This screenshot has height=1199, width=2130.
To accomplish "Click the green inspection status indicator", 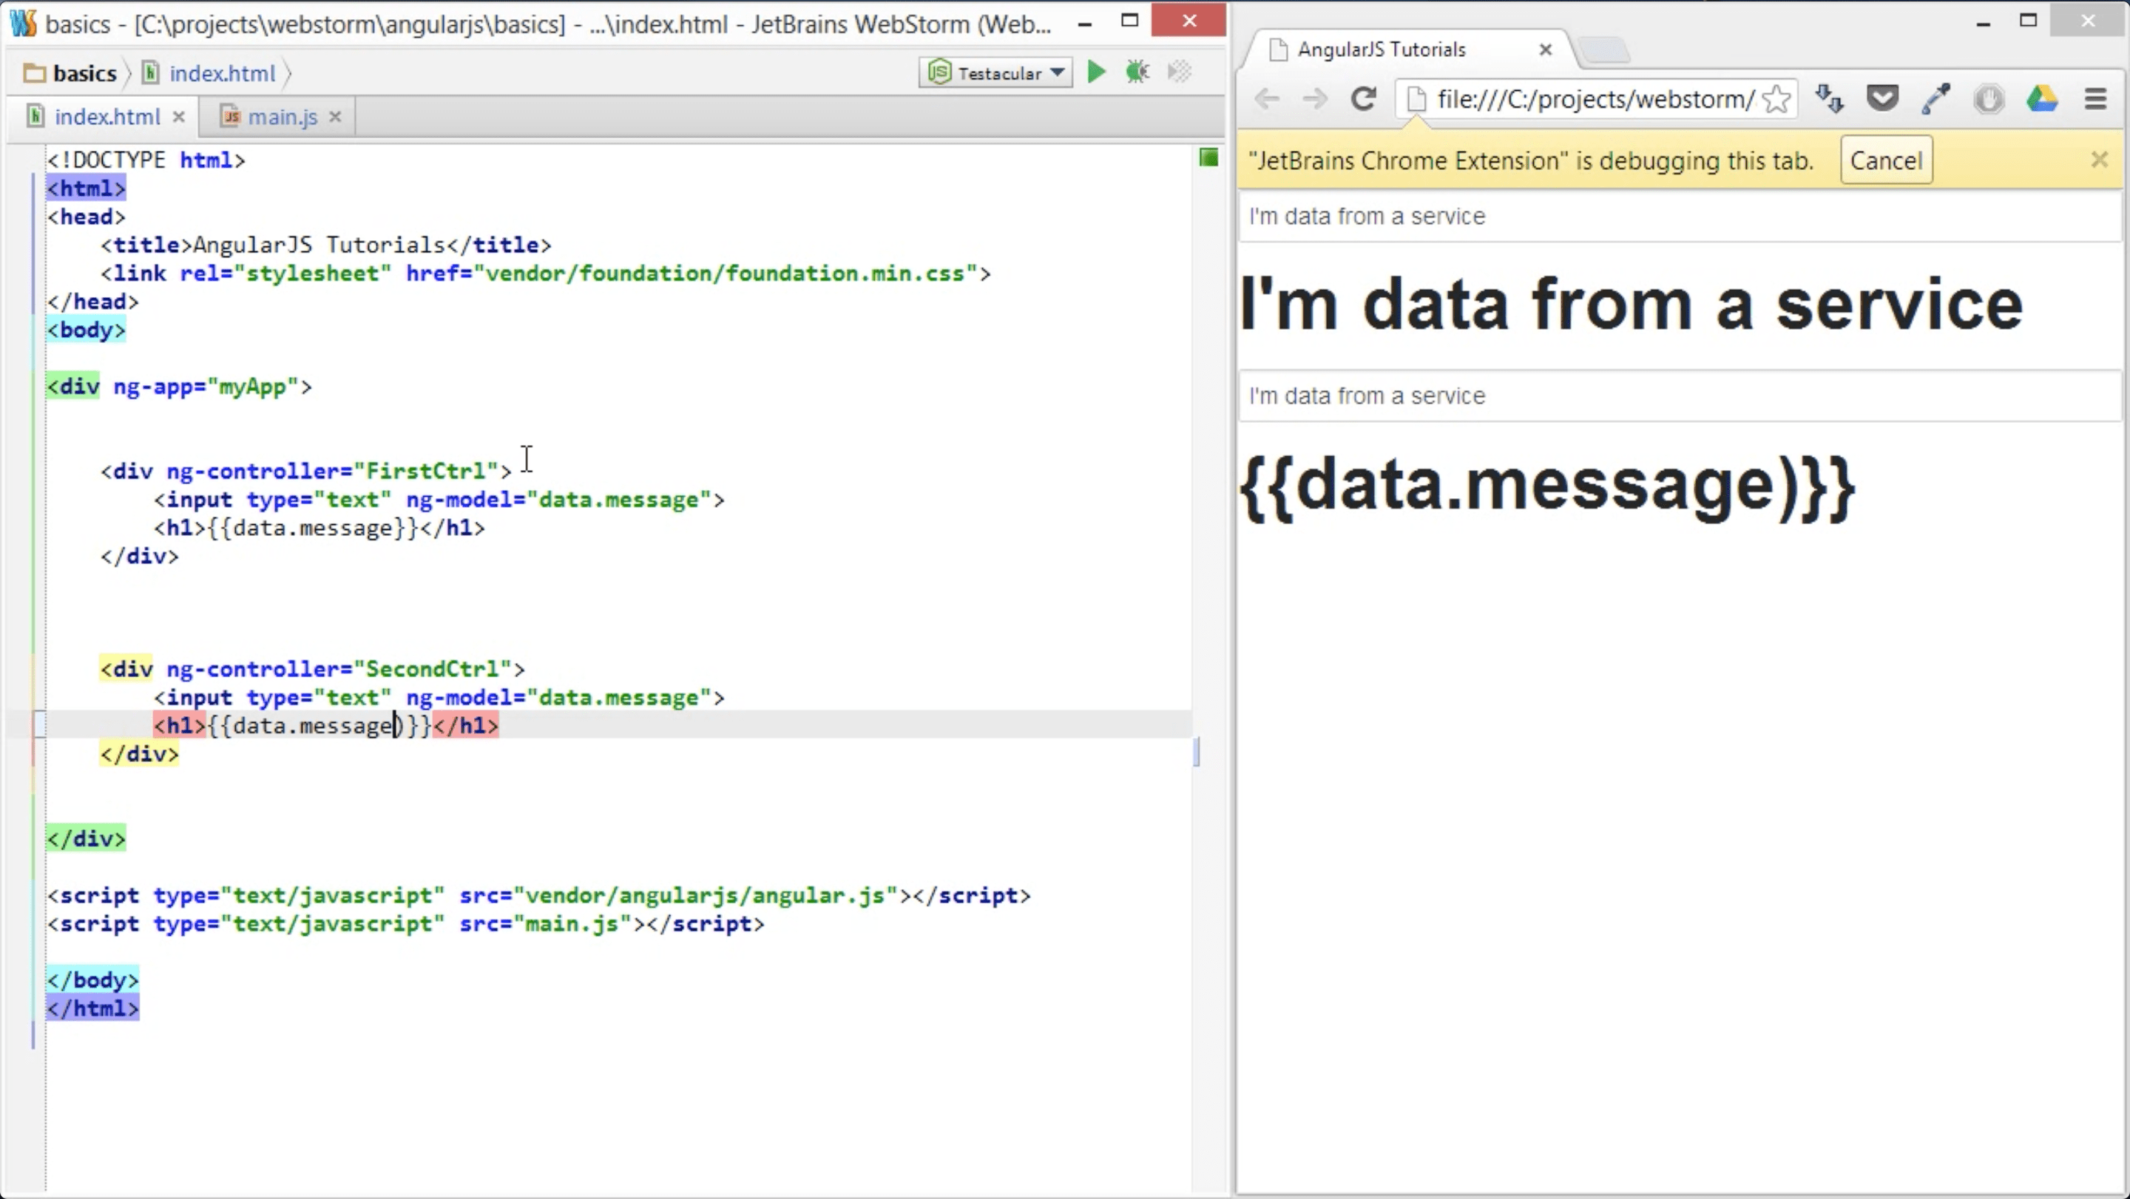I will click(1209, 157).
